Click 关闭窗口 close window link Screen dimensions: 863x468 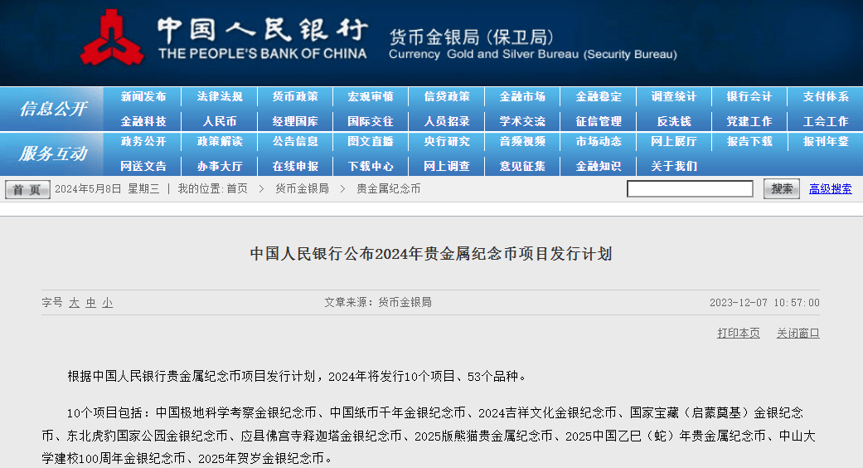(798, 333)
